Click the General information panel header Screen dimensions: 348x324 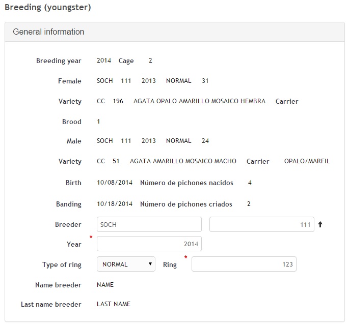tap(48, 32)
